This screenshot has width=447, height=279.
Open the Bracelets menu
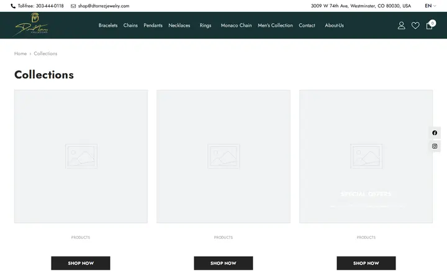tap(108, 25)
